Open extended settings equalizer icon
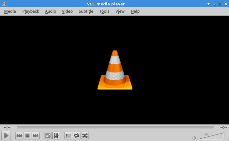This screenshot has width=229, height=141. 56,136
